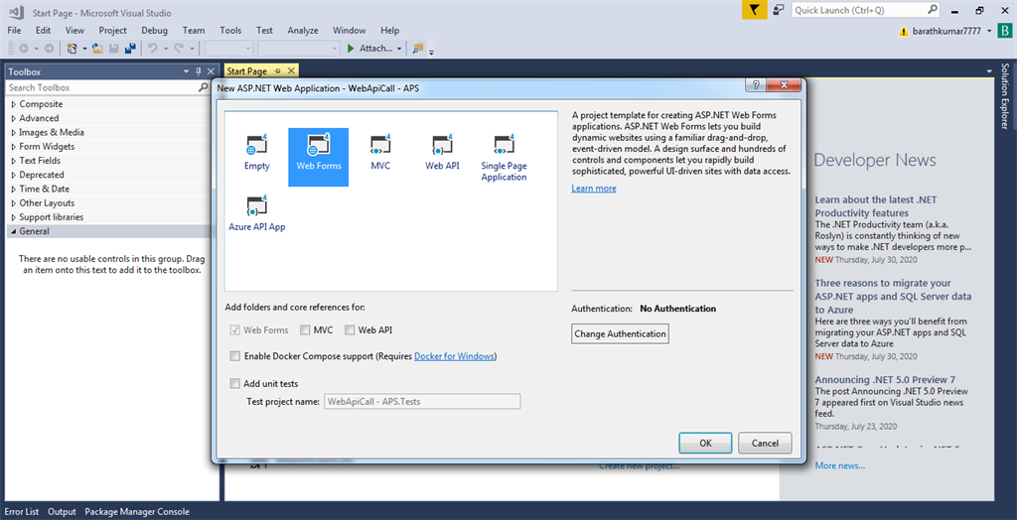
Task: Click the Change Authentication button
Action: point(620,333)
